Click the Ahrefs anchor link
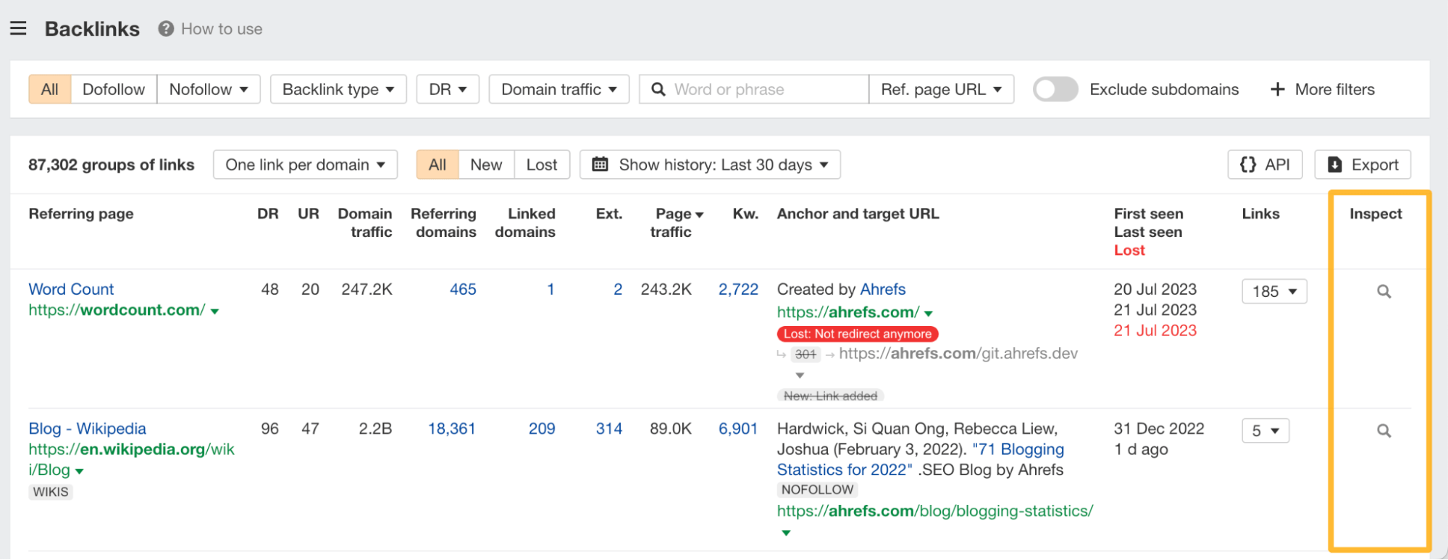Viewport: 1448px width, 560px height. pos(883,289)
